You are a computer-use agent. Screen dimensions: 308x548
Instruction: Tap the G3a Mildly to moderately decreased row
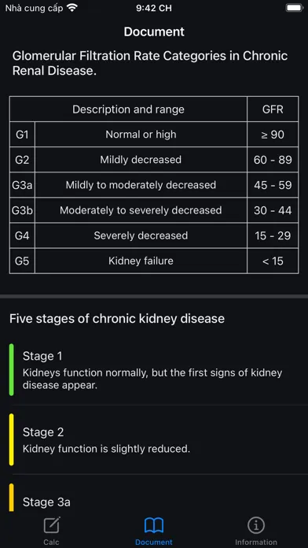(x=154, y=185)
